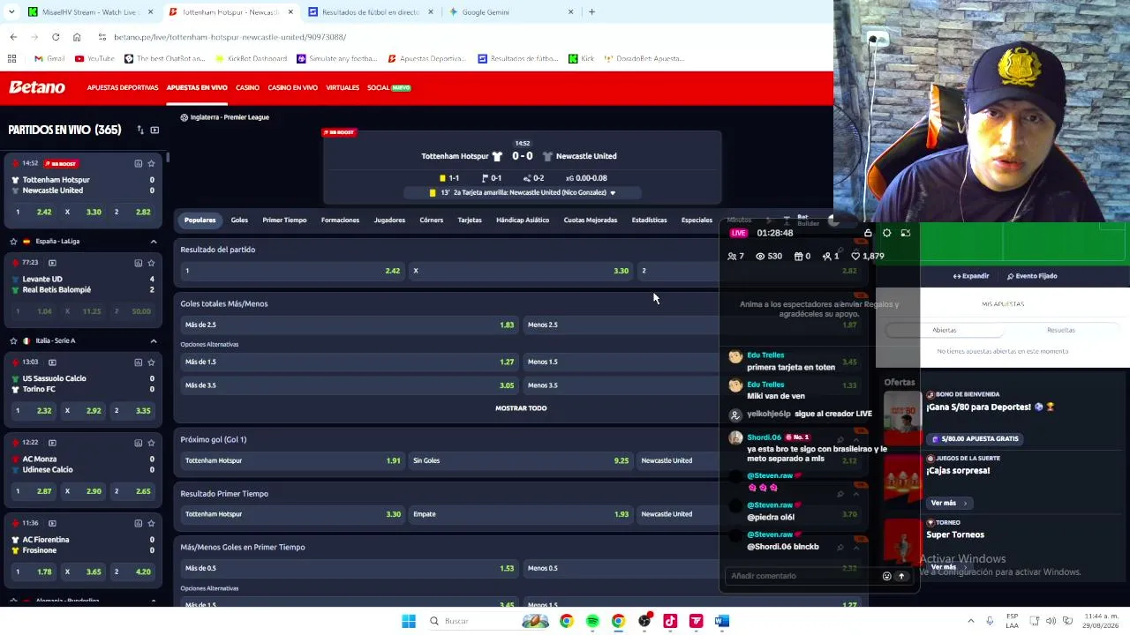
Task: Switch to the Goles market tab
Action: pos(239,220)
